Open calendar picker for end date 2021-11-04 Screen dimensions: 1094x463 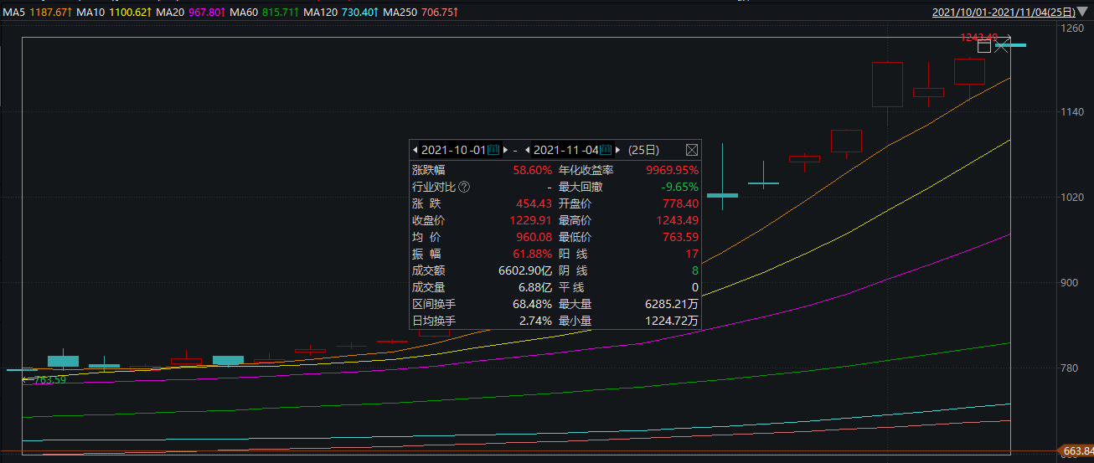click(x=606, y=150)
